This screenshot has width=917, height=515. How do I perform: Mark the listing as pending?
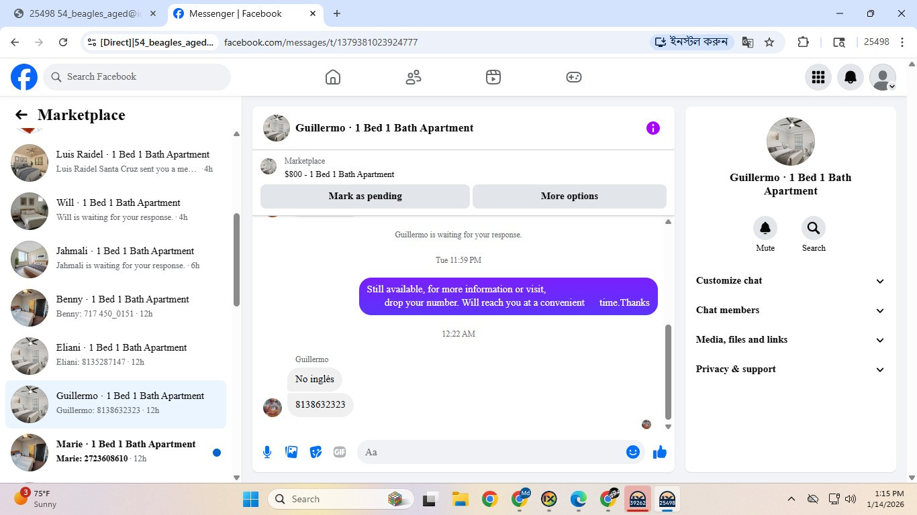[365, 196]
